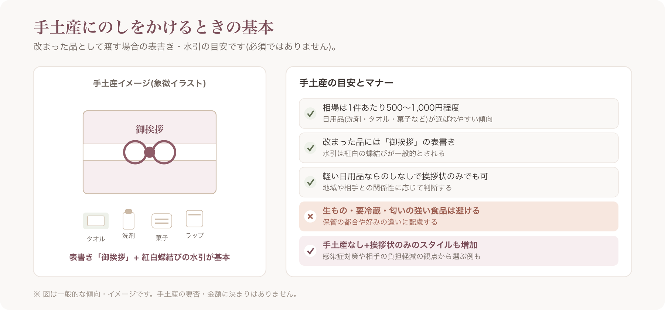Click the pink gift box illustration
665x310 pixels.
(150, 152)
